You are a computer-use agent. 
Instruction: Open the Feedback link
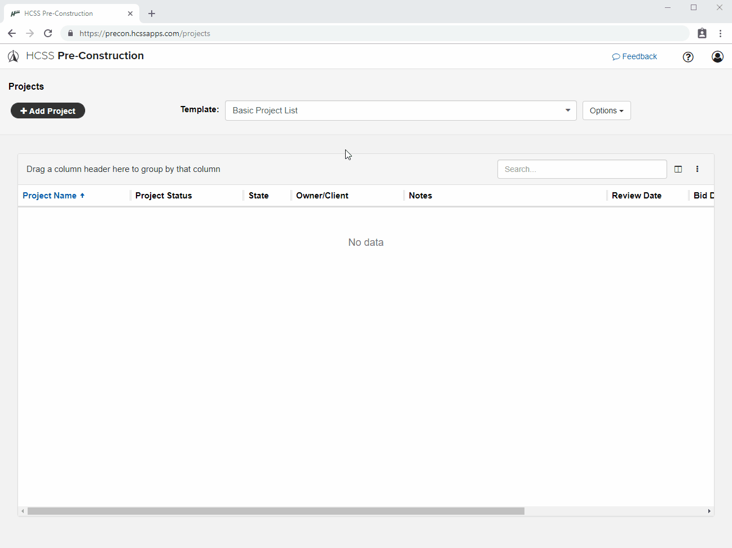pyautogui.click(x=639, y=56)
